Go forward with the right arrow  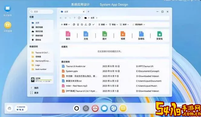click(x=65, y=18)
